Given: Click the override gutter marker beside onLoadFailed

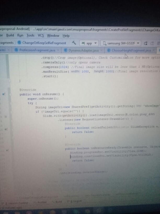Looking at the screenshot, I should coord(6,129).
